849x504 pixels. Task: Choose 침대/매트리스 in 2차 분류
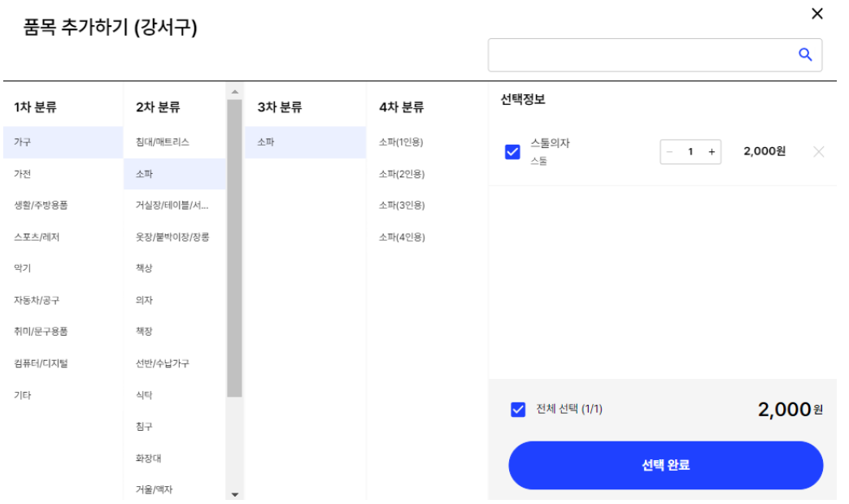coord(175,142)
